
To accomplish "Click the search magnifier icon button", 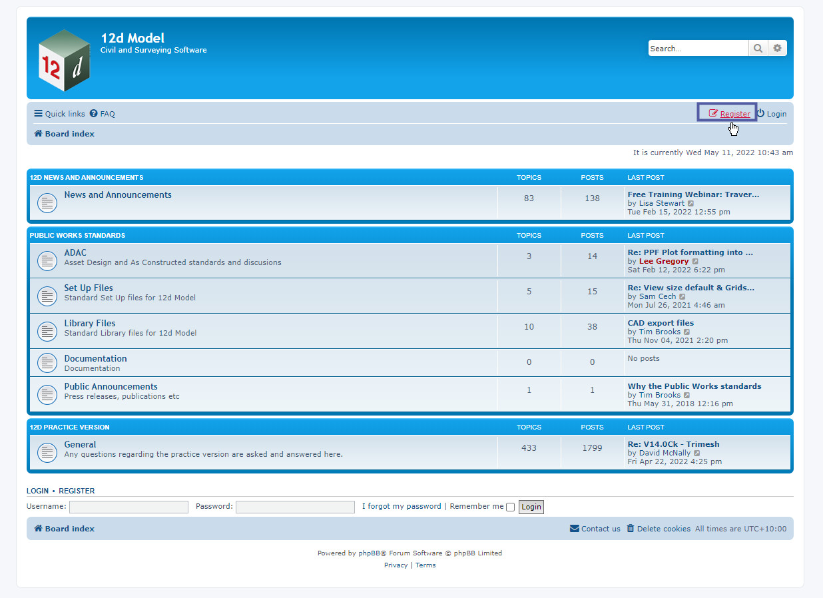I will pyautogui.click(x=758, y=48).
